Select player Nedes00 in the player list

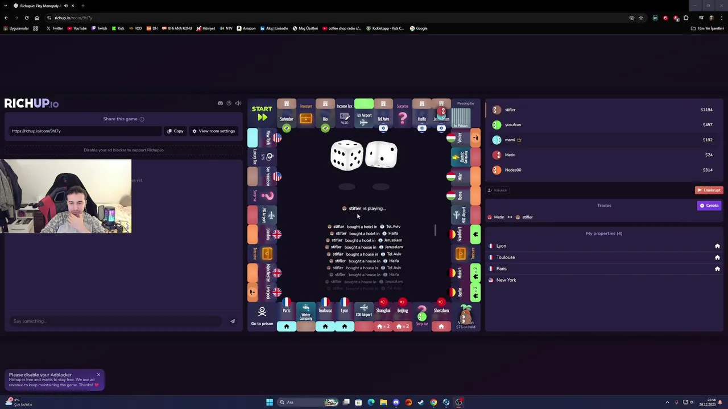603,170
